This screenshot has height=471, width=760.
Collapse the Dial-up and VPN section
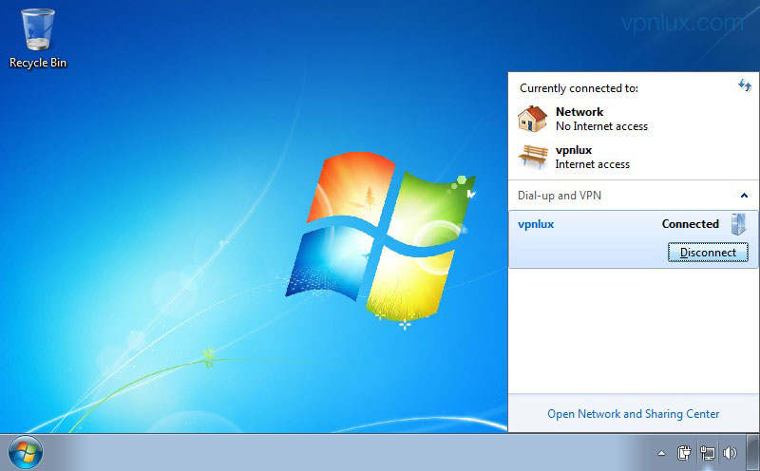coord(744,196)
